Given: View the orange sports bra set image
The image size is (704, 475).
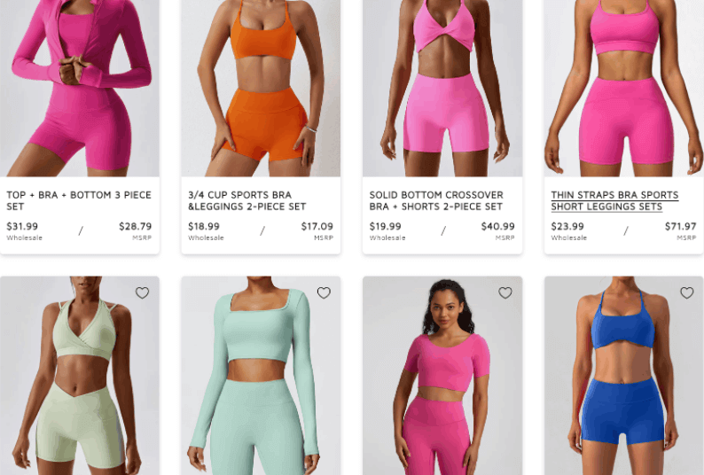Looking at the screenshot, I should click(261, 88).
